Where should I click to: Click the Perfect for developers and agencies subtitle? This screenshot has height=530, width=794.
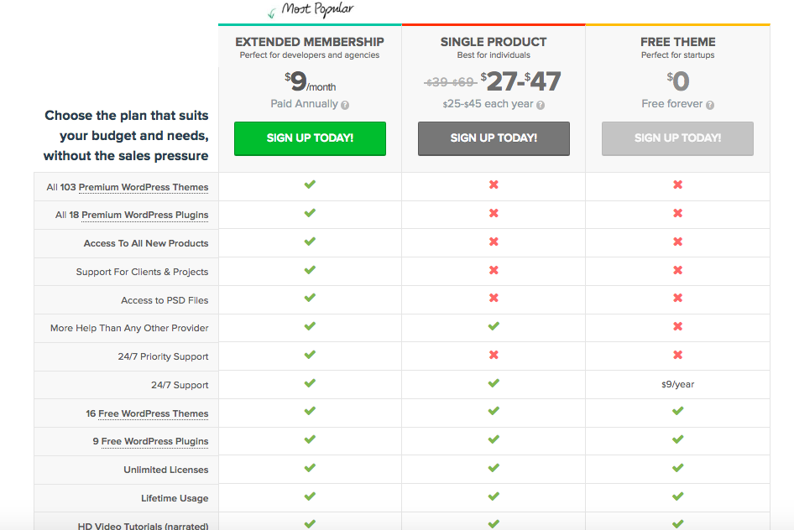pyautogui.click(x=310, y=55)
